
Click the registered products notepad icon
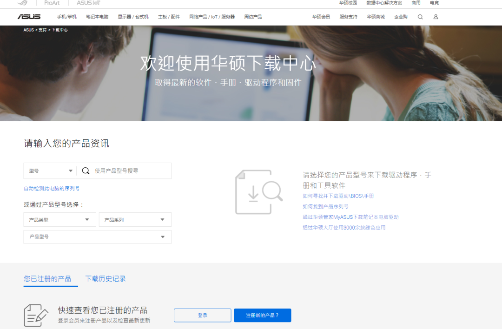(36, 315)
